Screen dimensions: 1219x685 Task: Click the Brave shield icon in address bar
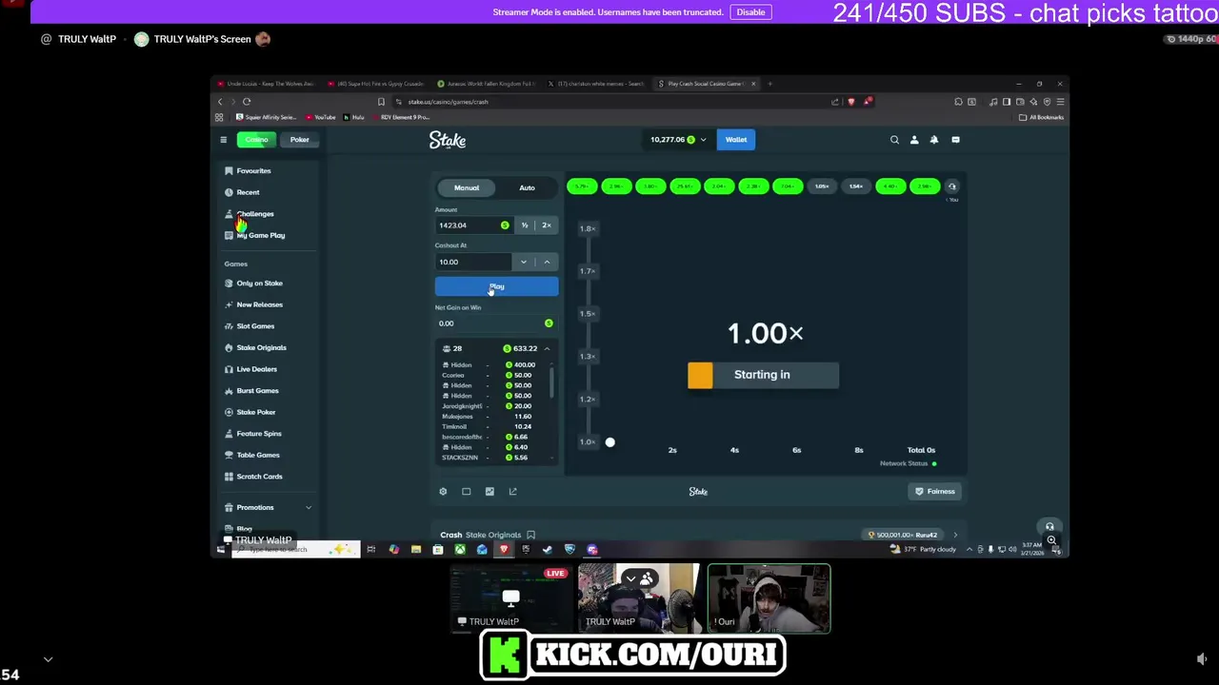click(851, 102)
